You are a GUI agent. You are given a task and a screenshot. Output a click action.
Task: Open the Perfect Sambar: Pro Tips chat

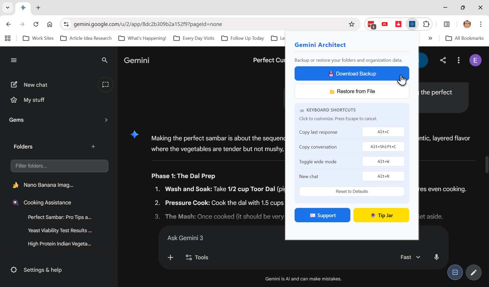(59, 217)
